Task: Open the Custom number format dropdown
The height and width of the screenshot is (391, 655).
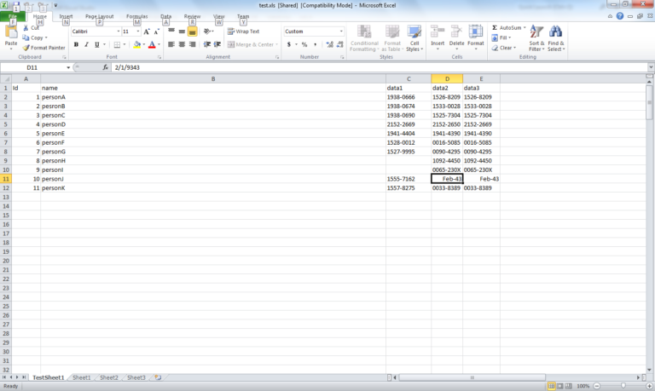Action: tap(341, 32)
